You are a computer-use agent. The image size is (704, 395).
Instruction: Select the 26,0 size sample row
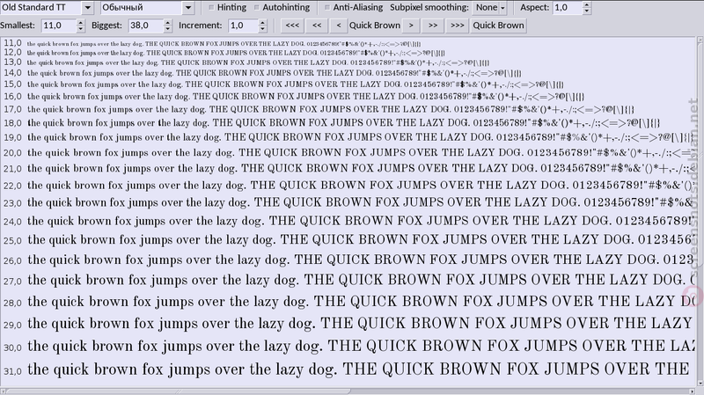point(348,260)
